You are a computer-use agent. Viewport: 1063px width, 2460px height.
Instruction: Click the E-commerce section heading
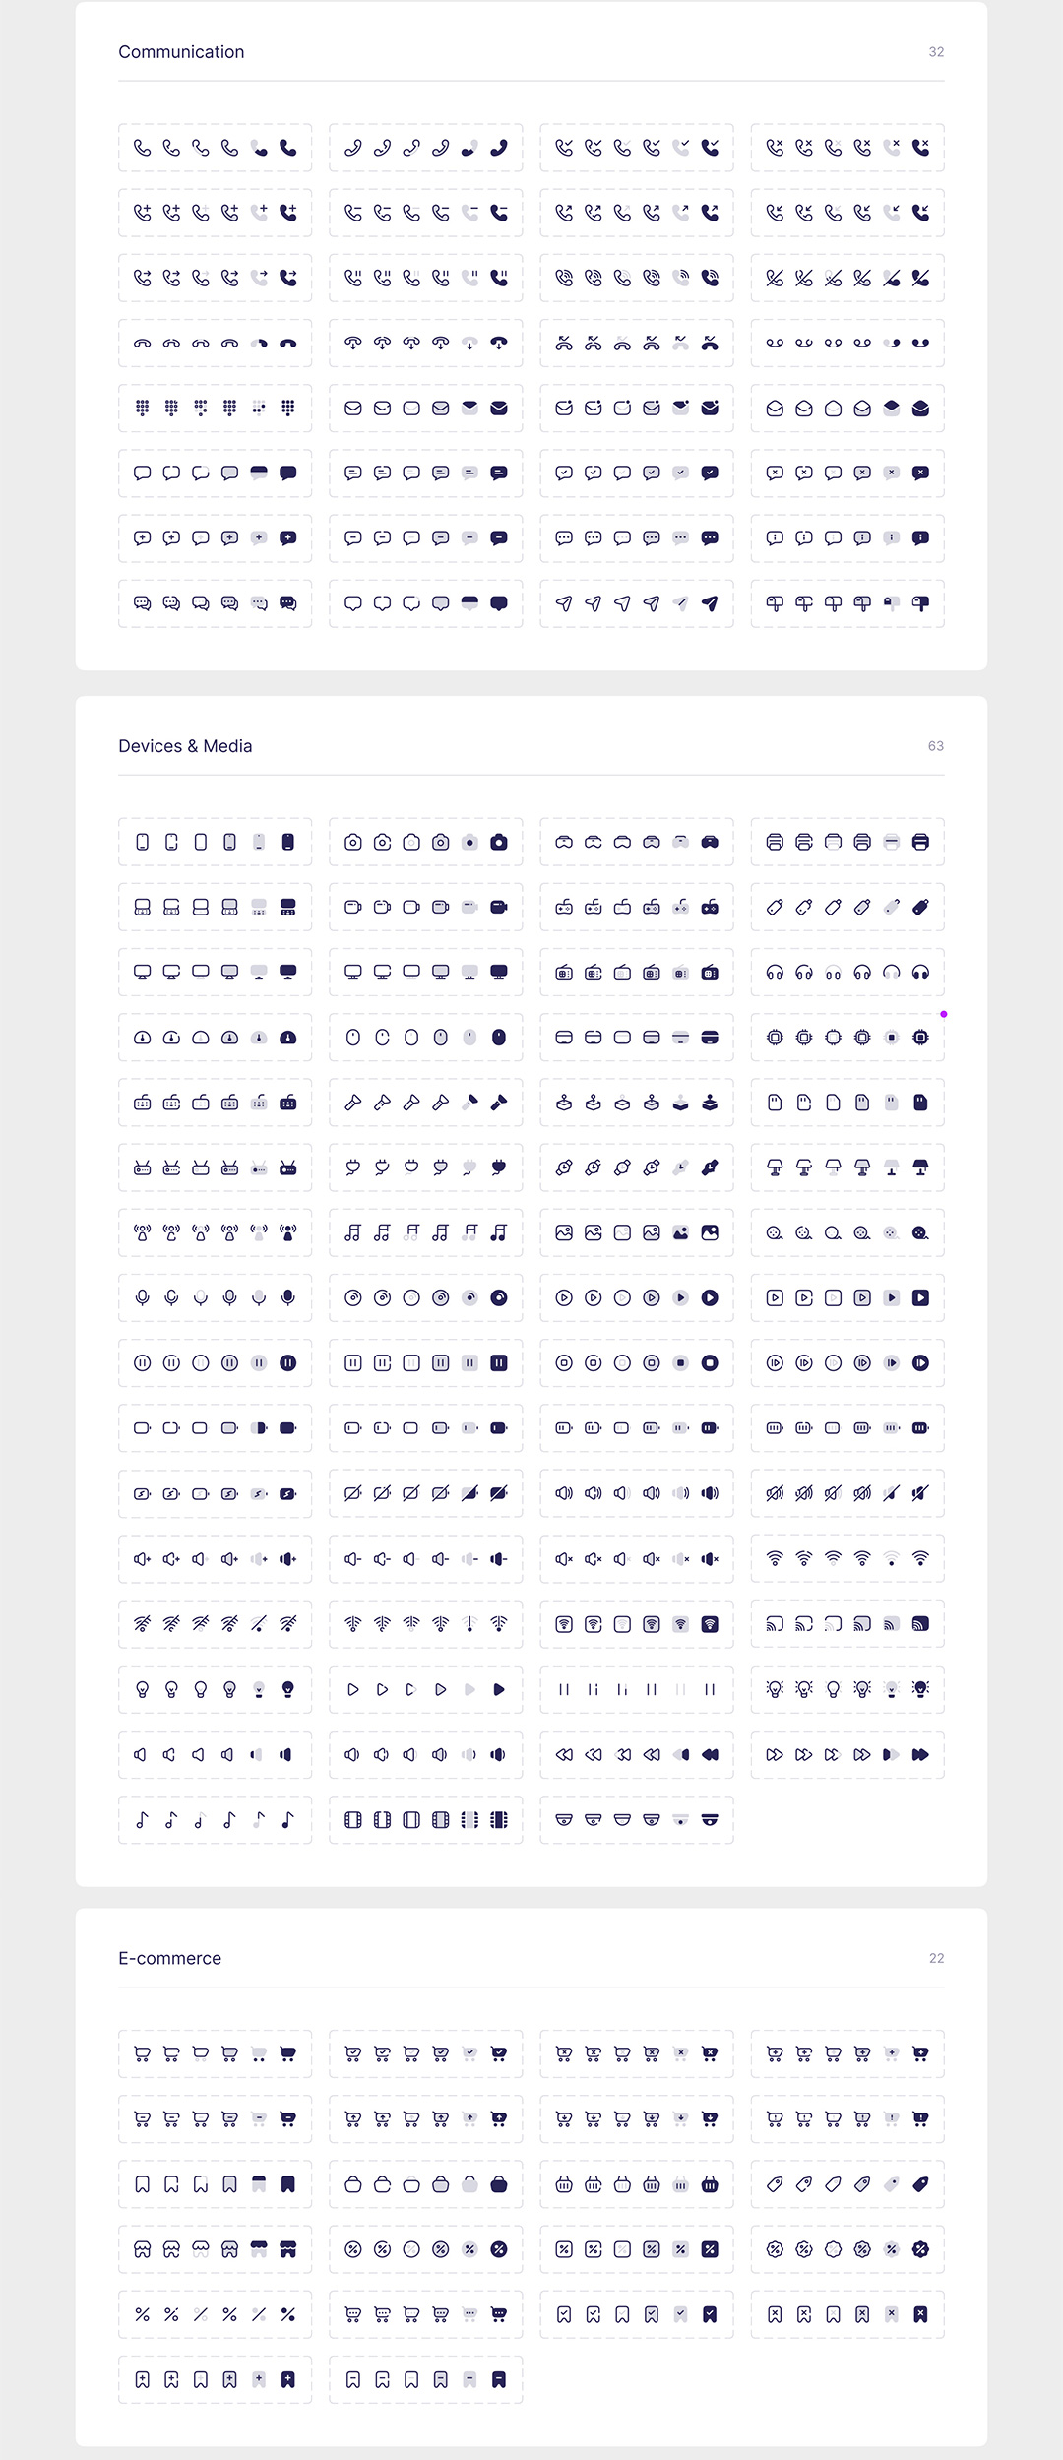point(169,1958)
